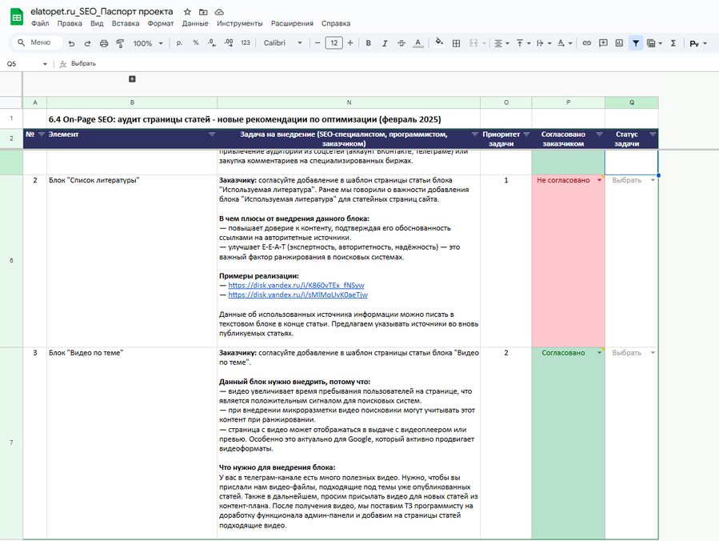Click the Insert comment icon
Image resolution: width=719 pixels, height=541 pixels.
pos(602,43)
